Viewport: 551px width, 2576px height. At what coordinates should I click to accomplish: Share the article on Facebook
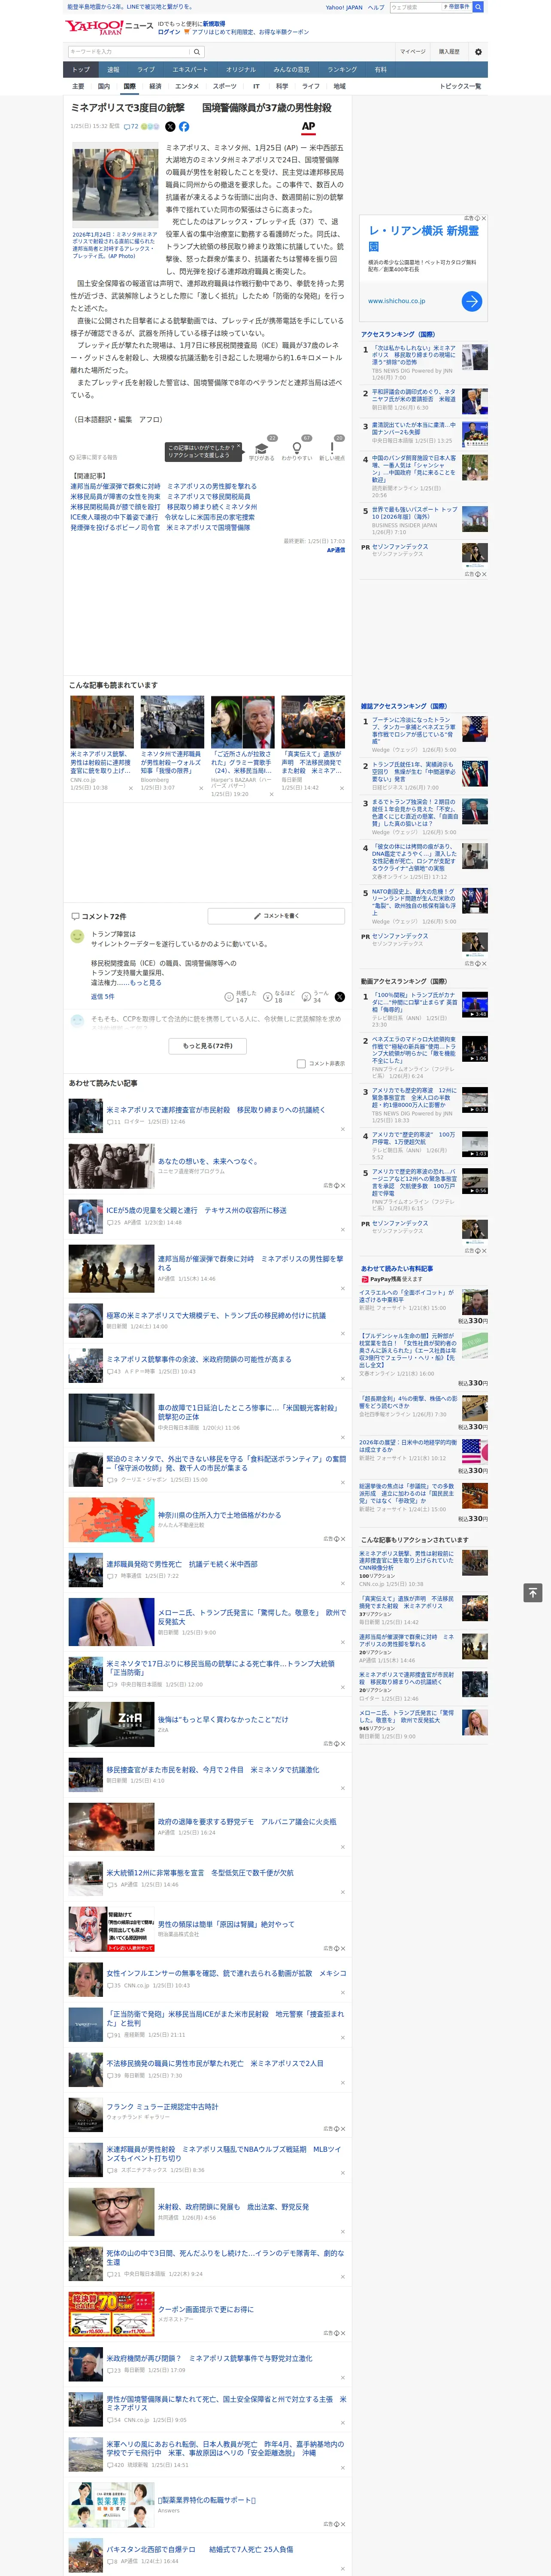pos(184,127)
